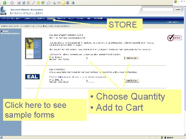Open the Back button history dropdown arrow
The image size is (186, 139).
8,3
